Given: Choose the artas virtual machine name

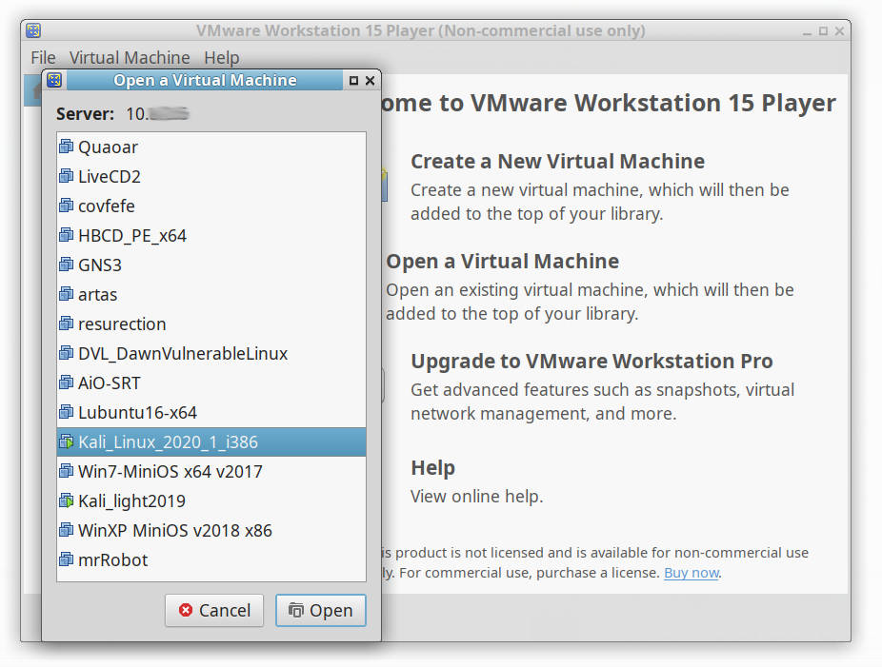Looking at the screenshot, I should click(98, 294).
